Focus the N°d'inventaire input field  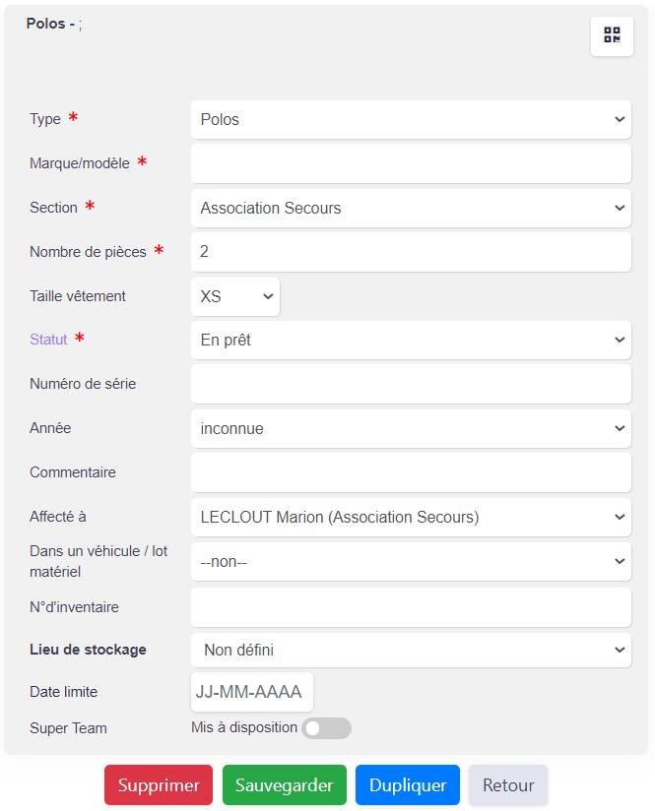(411, 606)
